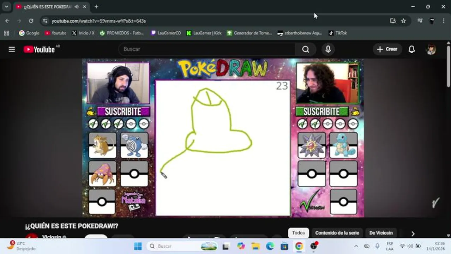Open the Inicio / X bookmark
This screenshot has width=451, height=254.
pyautogui.click(x=83, y=33)
